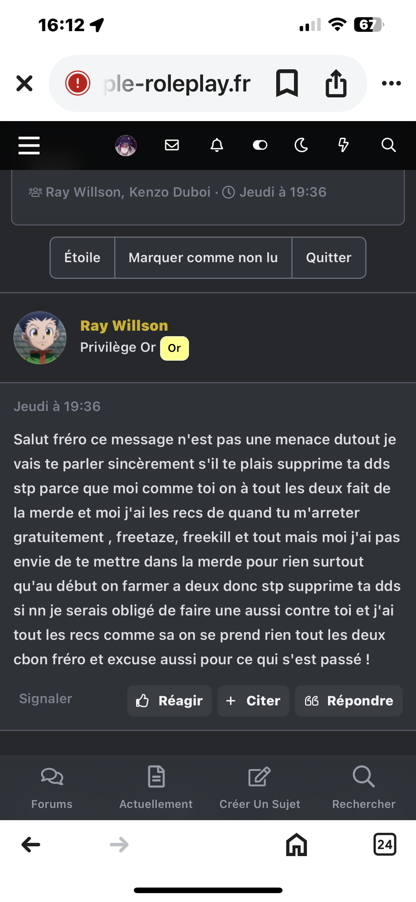
Task: Open the user profile avatar menu
Action: pyautogui.click(x=126, y=145)
